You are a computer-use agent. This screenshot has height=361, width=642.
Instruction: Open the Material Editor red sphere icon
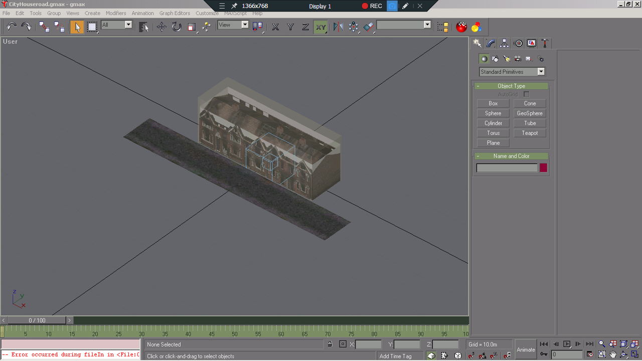[x=461, y=27]
